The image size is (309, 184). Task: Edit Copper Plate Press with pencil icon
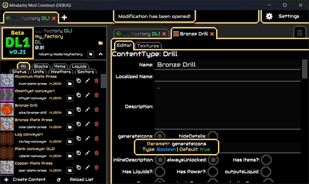coord(88,167)
